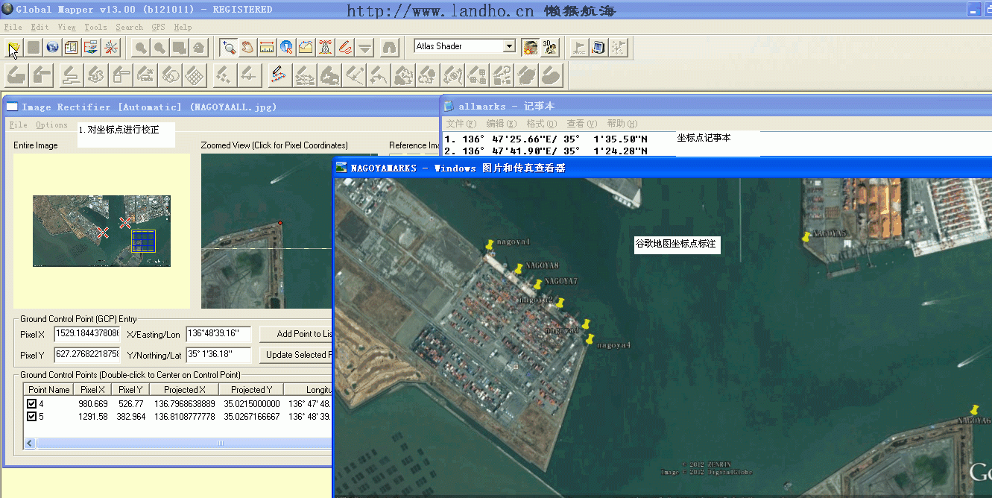Open Global Mapper Search menu
992x498 pixels.
[129, 27]
